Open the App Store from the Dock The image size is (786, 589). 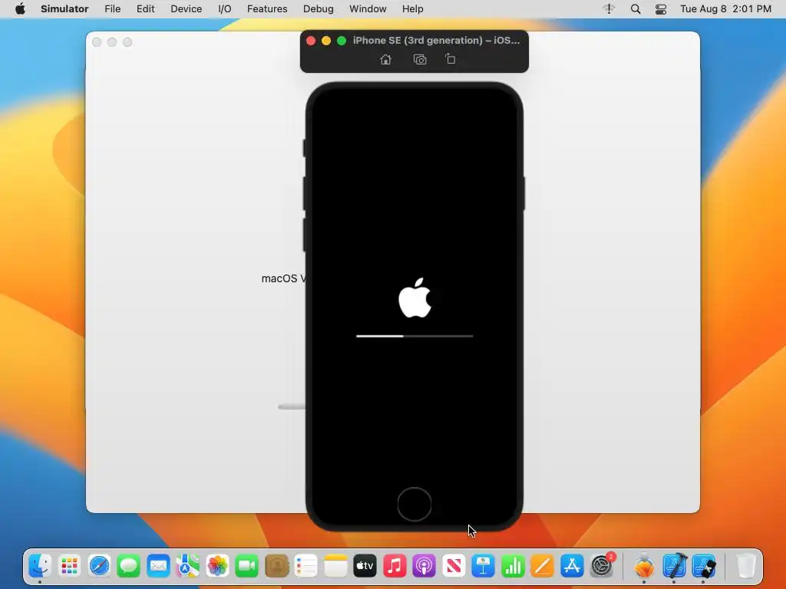tap(572, 566)
